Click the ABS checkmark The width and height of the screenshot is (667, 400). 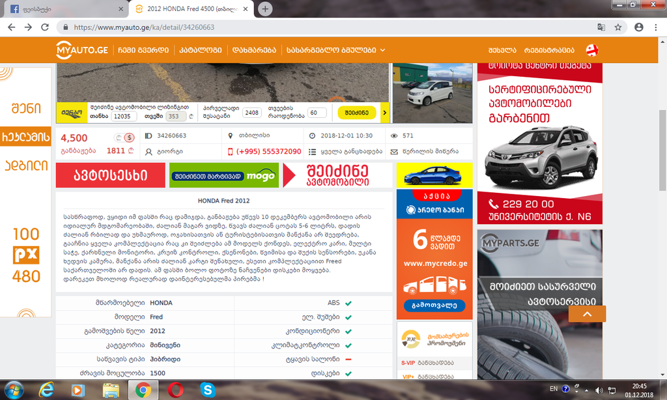coord(348,304)
